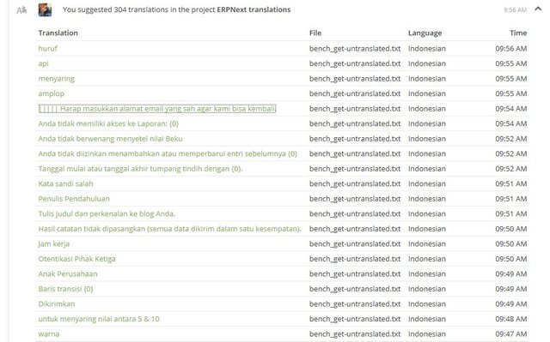
Task: Click the File column header
Action: [x=315, y=33]
